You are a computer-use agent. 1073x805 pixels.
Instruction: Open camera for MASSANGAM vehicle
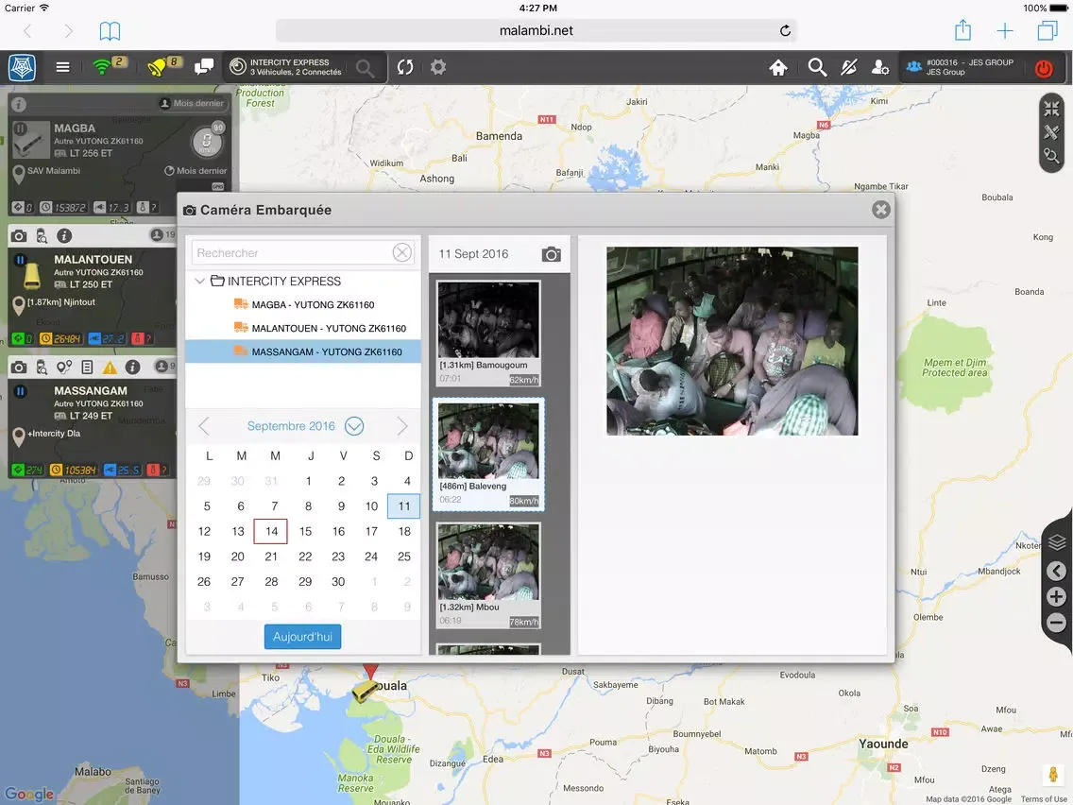pyautogui.click(x=19, y=368)
